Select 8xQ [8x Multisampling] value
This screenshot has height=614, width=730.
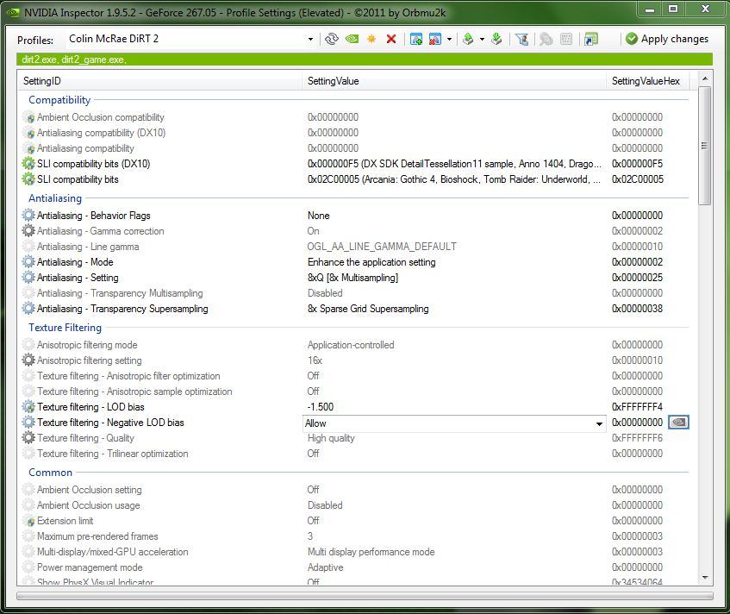click(x=353, y=278)
